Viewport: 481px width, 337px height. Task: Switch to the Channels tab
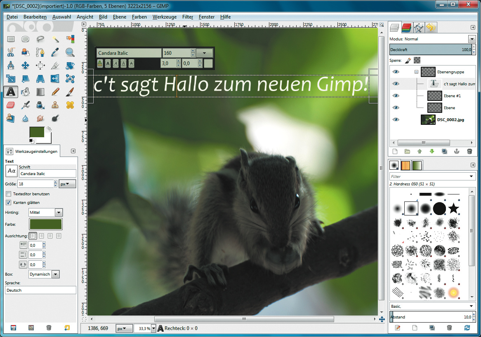pos(406,28)
